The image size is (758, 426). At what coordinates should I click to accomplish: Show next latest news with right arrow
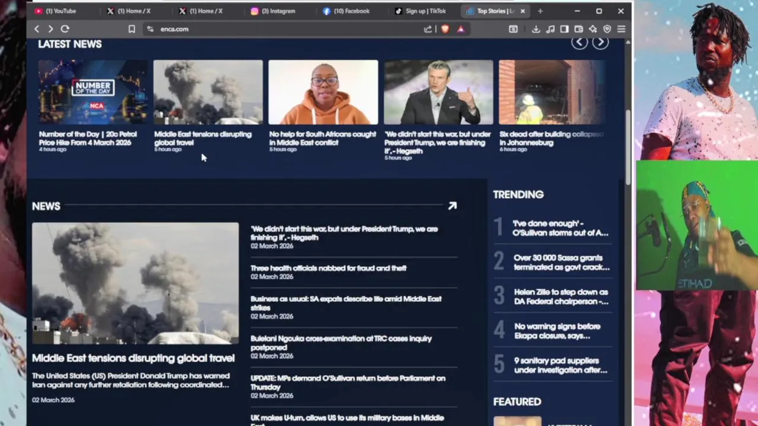(x=600, y=42)
